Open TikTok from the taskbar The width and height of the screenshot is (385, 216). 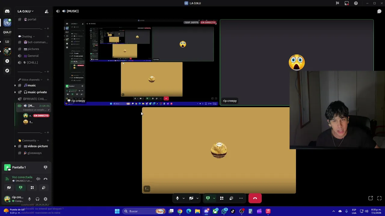(x=233, y=211)
